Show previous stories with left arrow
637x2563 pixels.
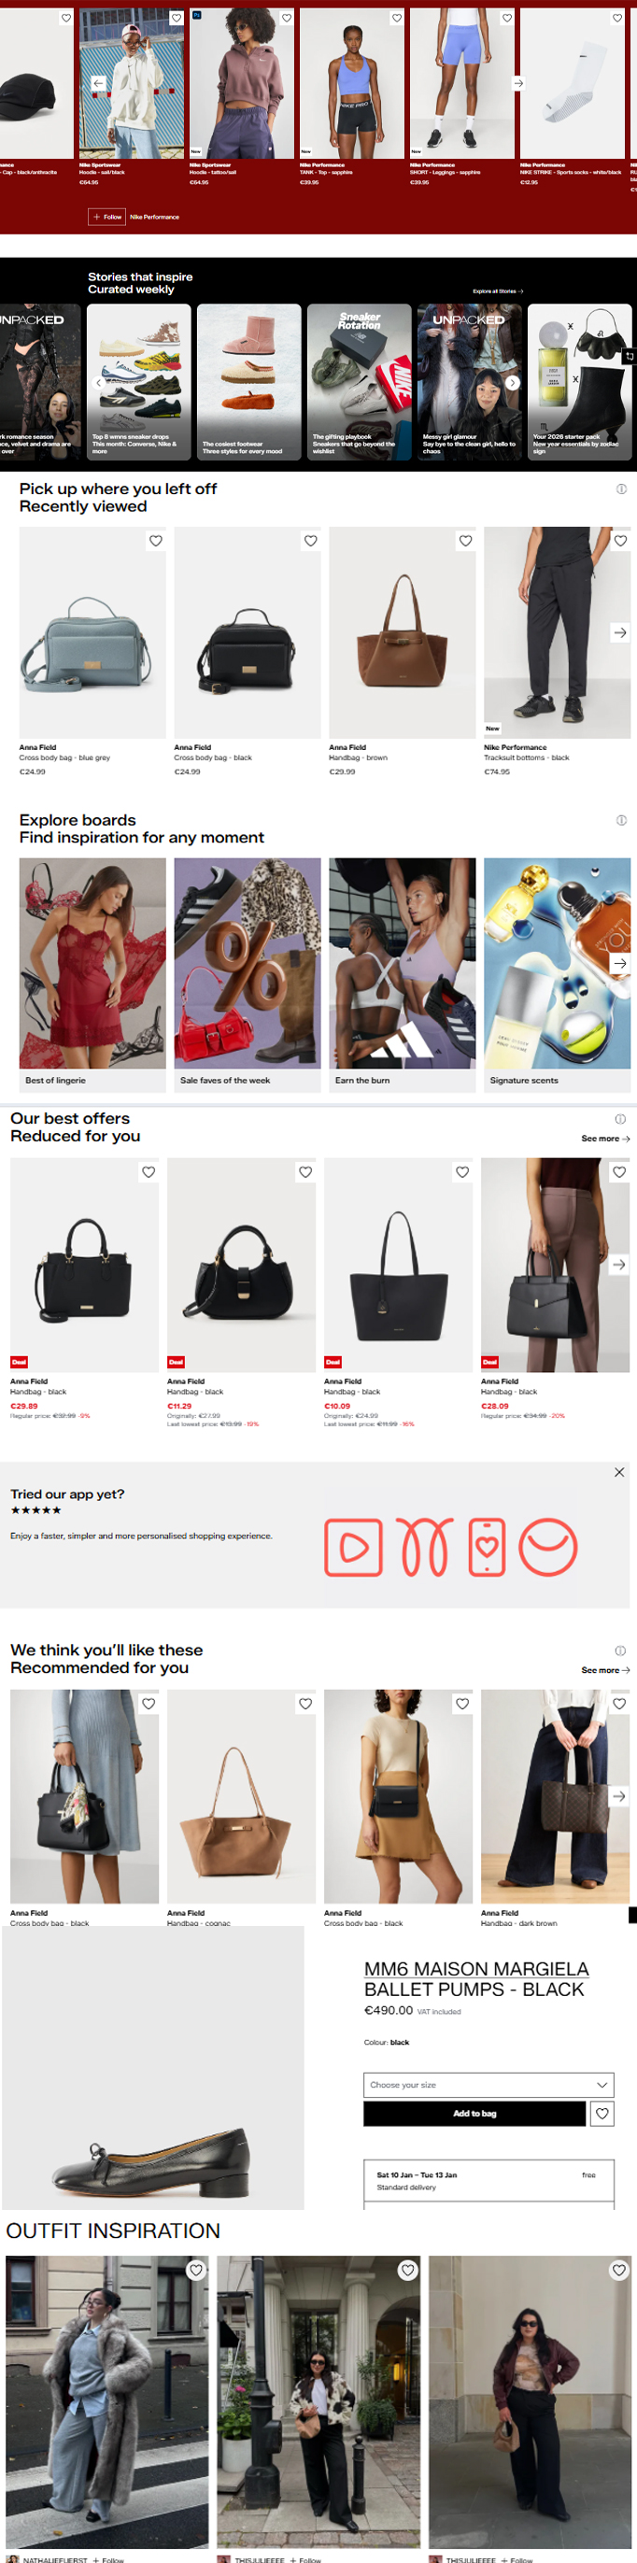97,382
